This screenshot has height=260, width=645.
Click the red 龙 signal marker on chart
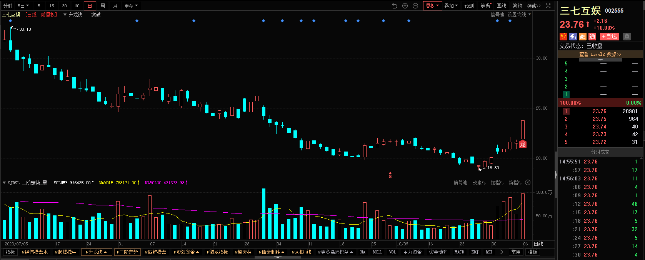523,144
